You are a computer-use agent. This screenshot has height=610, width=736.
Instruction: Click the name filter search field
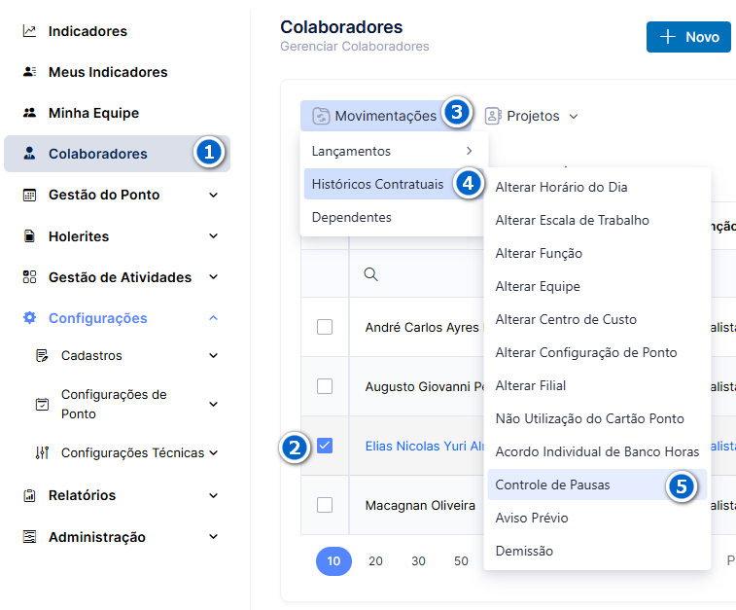coord(416,274)
